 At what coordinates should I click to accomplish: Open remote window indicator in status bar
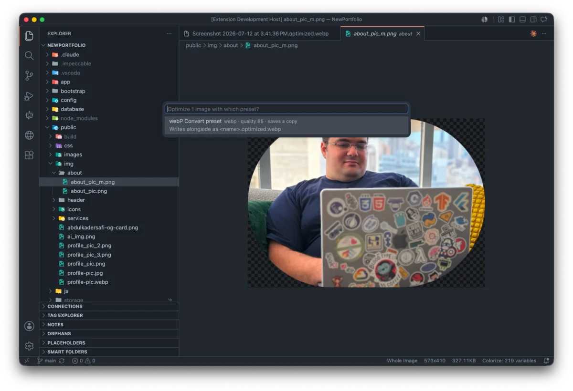coord(27,361)
